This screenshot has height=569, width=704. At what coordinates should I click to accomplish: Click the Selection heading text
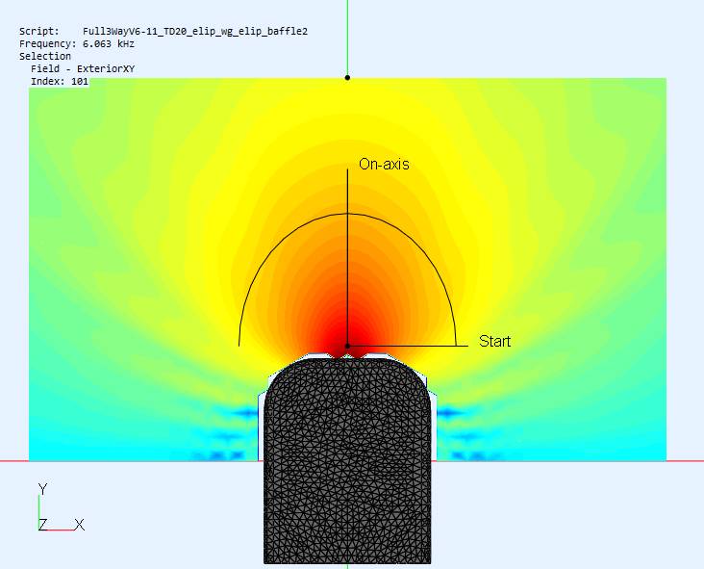45,56
